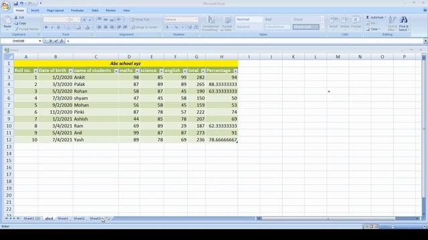428x240 pixels.
Task: Click into the formula bar input
Action: coord(244,41)
